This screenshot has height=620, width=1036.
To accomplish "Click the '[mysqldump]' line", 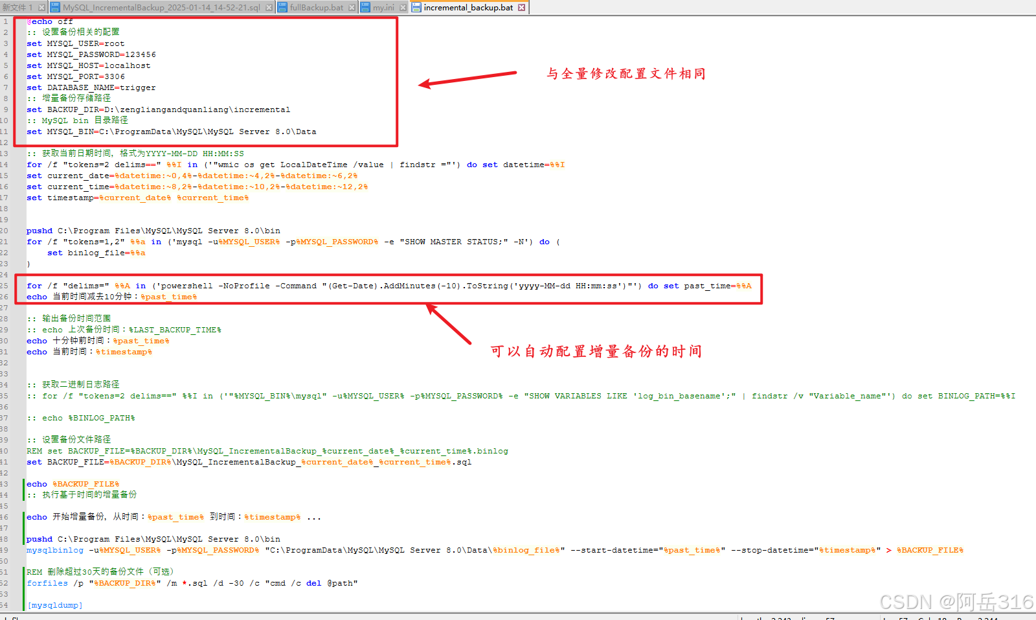I will click(55, 605).
